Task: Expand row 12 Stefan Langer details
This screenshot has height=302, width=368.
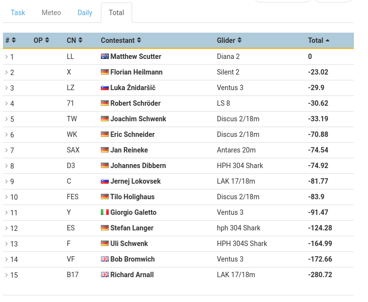Action: (x=6, y=228)
